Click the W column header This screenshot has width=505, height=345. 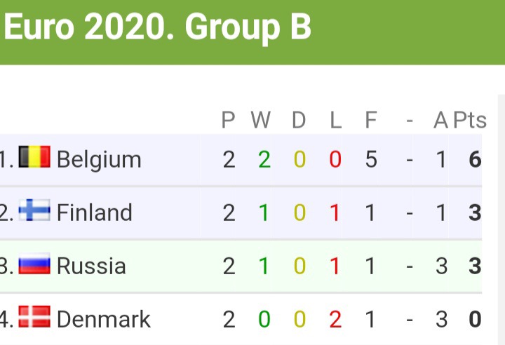260,121
